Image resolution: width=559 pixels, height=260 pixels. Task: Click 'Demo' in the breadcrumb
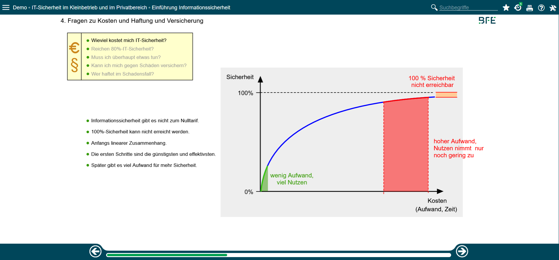20,8
